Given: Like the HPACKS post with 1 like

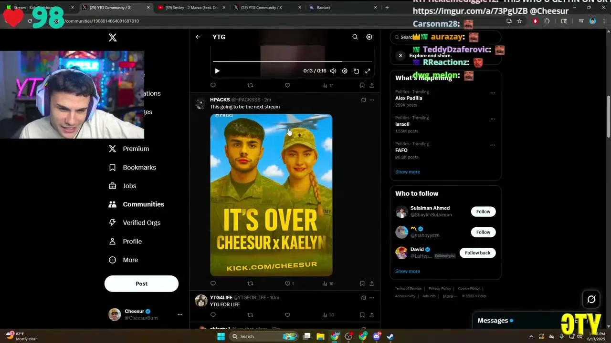Looking at the screenshot, I should (289, 283).
